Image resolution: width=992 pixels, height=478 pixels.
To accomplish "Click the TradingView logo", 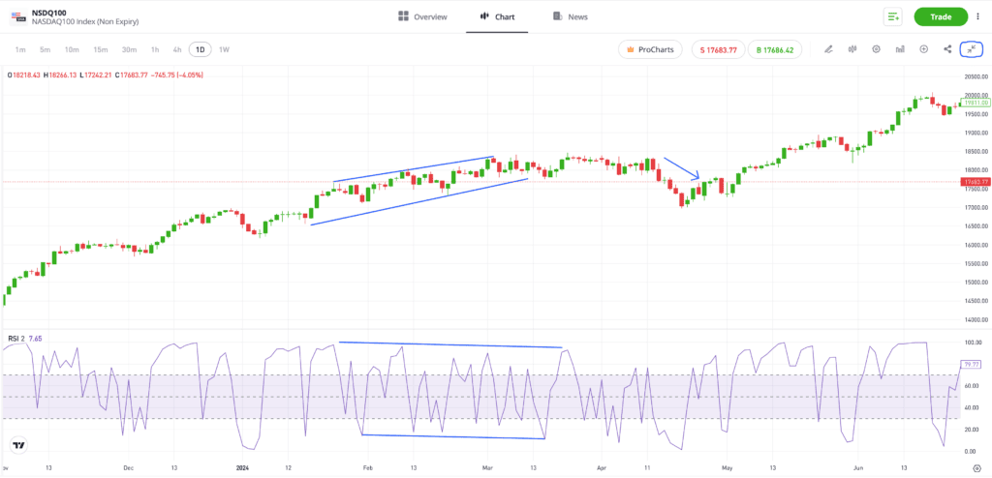I will (19, 445).
